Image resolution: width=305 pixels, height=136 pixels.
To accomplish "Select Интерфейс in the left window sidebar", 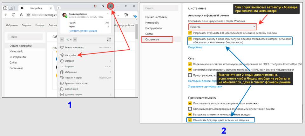I will click(x=16, y=51).
